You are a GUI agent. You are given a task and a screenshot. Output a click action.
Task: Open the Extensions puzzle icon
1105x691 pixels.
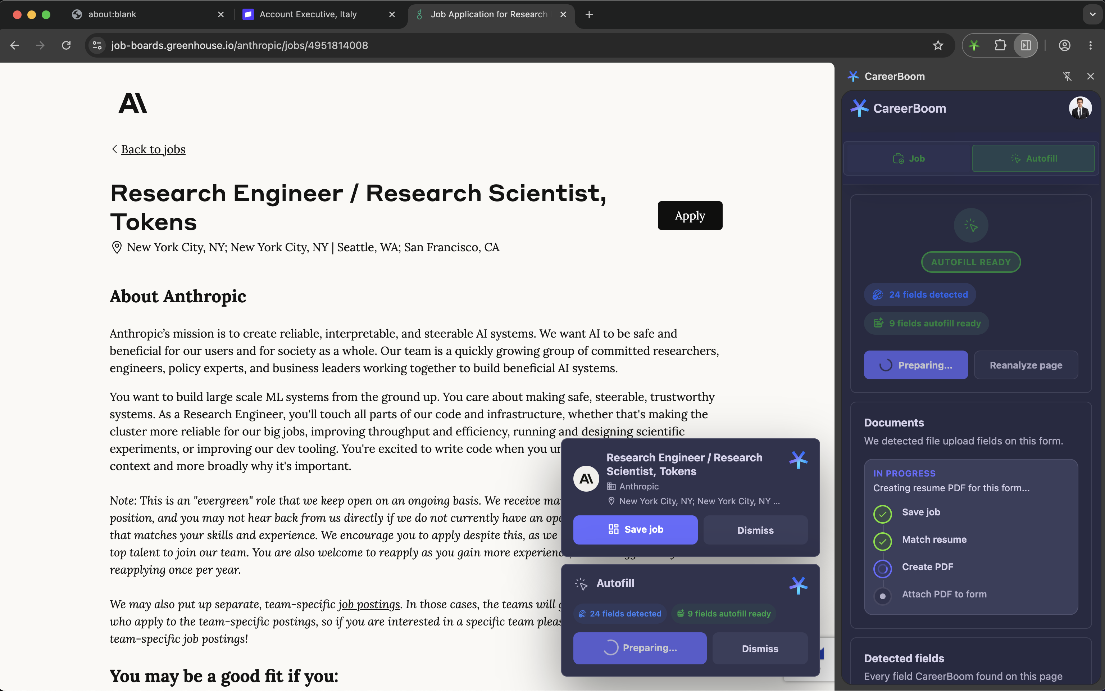click(x=1000, y=45)
